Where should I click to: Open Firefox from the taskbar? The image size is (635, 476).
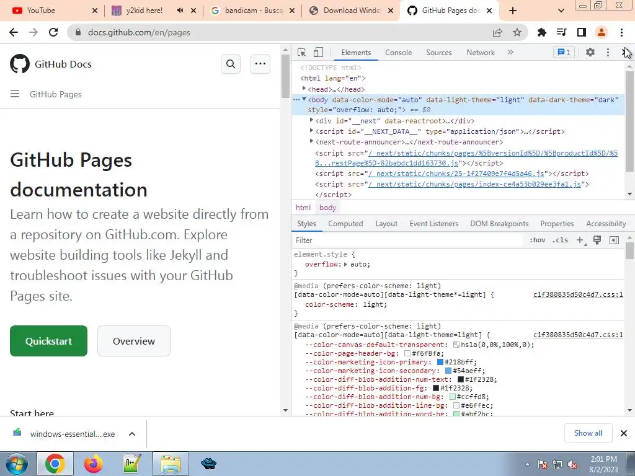coord(94,464)
